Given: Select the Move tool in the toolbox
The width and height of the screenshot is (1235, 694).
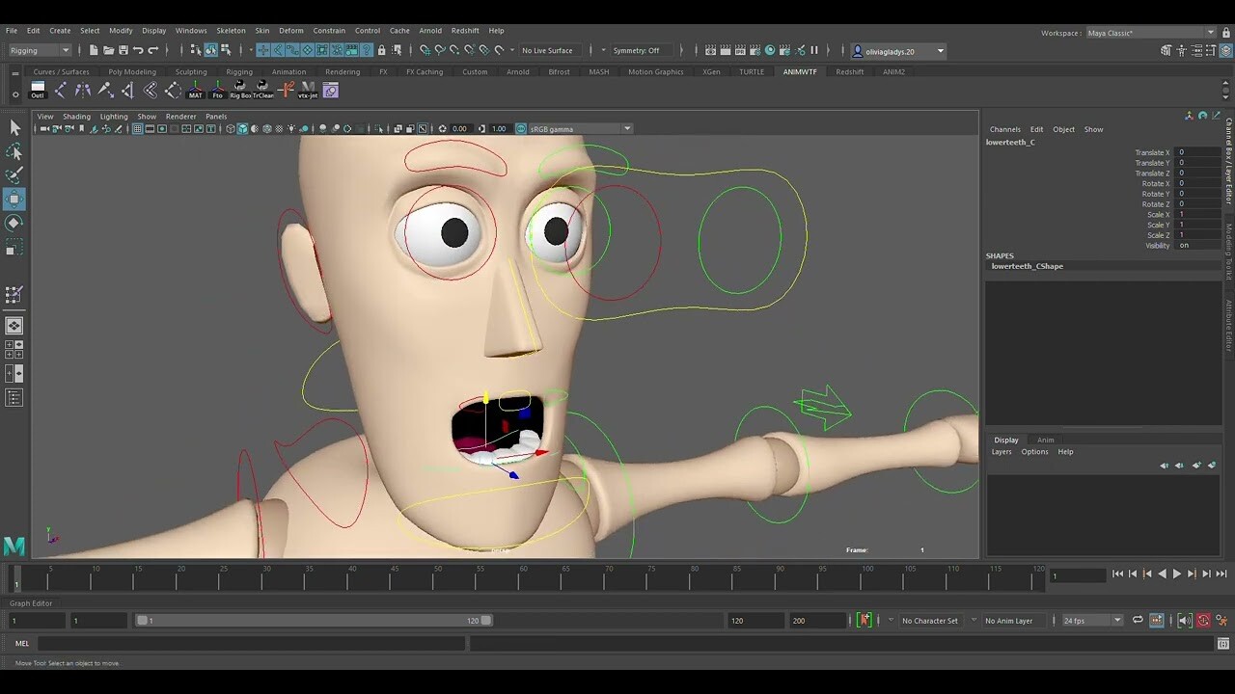Looking at the screenshot, I should [14, 199].
